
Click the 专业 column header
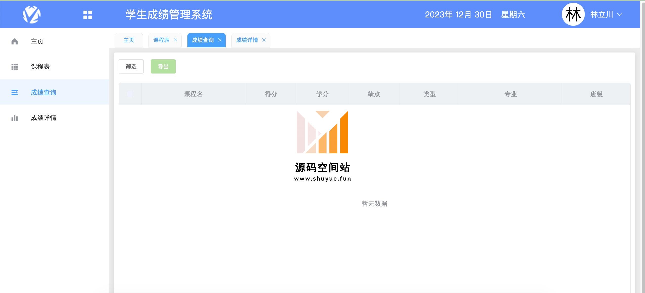pyautogui.click(x=511, y=94)
